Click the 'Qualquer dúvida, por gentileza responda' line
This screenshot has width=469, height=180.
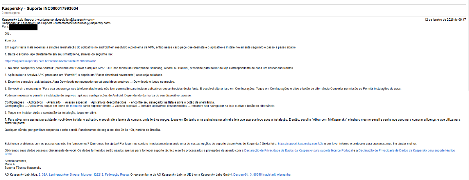[x=82, y=130]
